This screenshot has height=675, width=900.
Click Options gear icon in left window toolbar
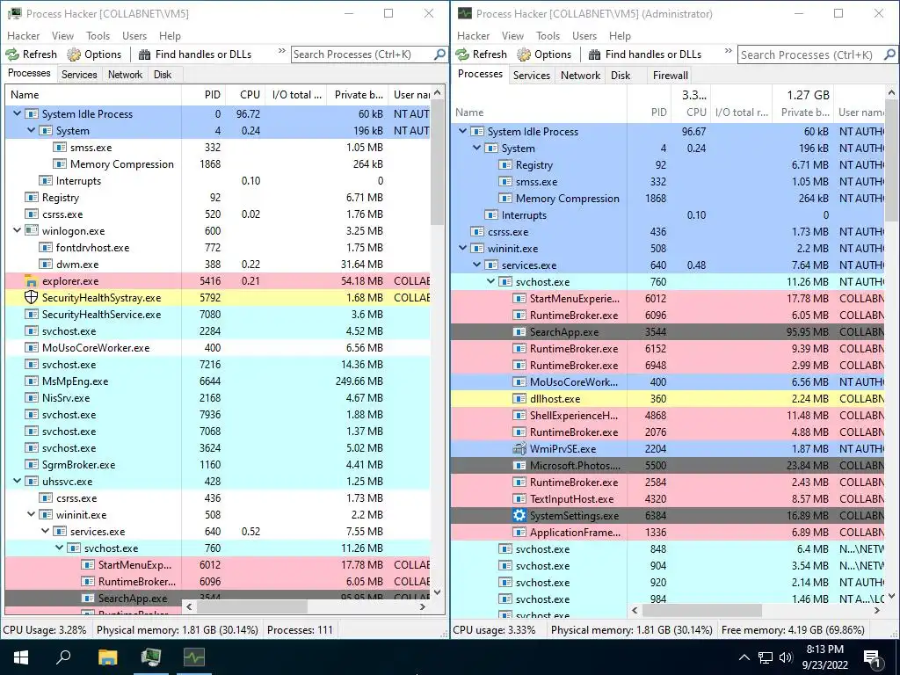tap(74, 54)
